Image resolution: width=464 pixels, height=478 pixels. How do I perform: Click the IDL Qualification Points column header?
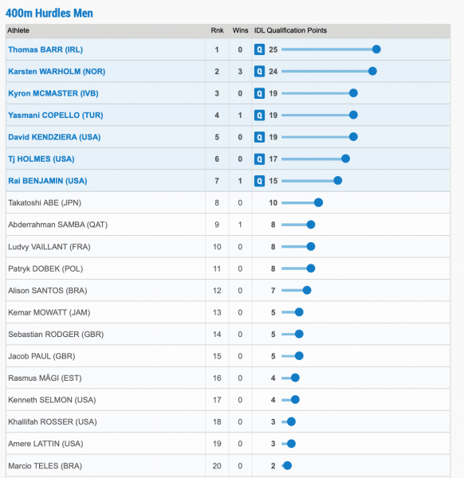290,30
